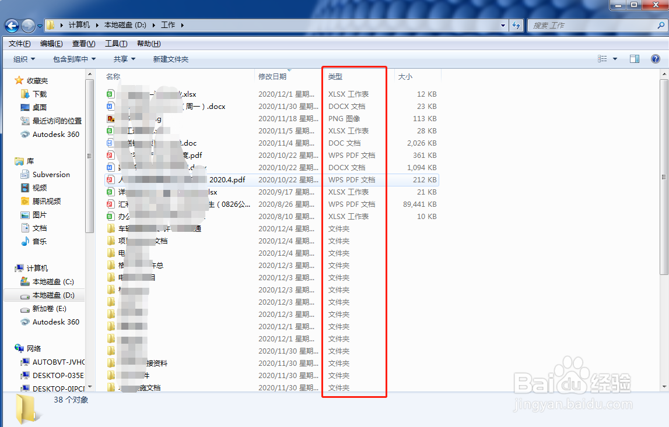
Task: Open the 工具(T) menu
Action: [116, 44]
